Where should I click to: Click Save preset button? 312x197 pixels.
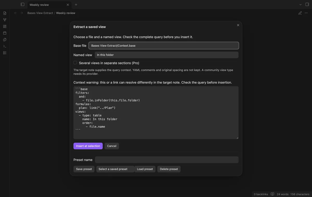[84, 169]
